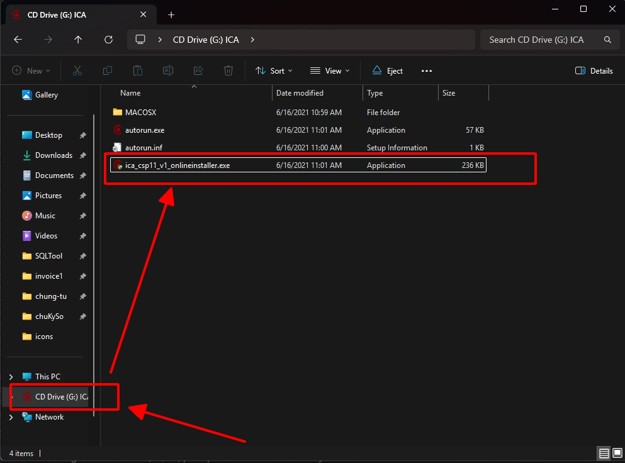625x463 pixels.
Task: Expand chevron before CD Drive breadcrumb
Action: [160, 40]
